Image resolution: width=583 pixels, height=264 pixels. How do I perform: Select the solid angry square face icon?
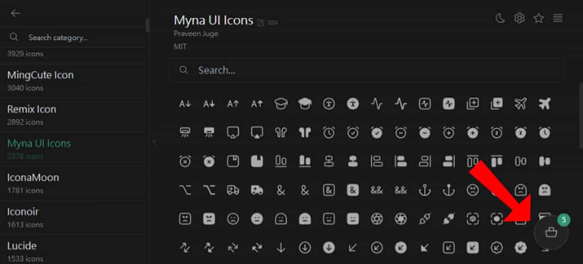coord(209,218)
